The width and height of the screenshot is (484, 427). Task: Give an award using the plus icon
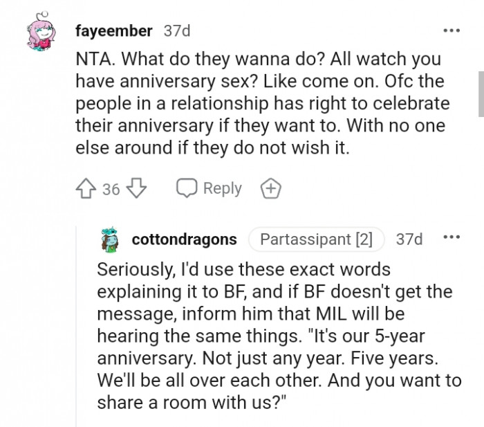point(270,189)
